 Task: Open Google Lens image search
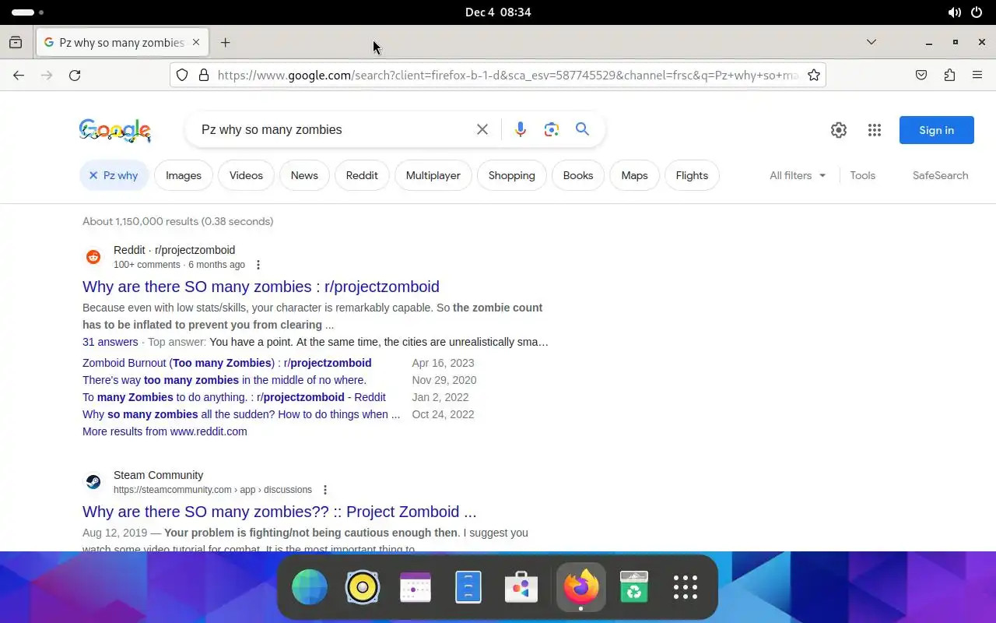(x=552, y=130)
